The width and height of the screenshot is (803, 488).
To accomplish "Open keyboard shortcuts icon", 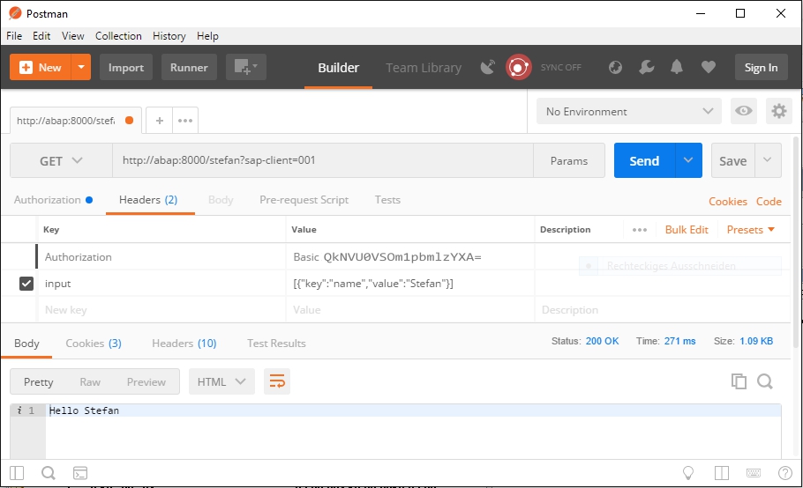I will 754,473.
